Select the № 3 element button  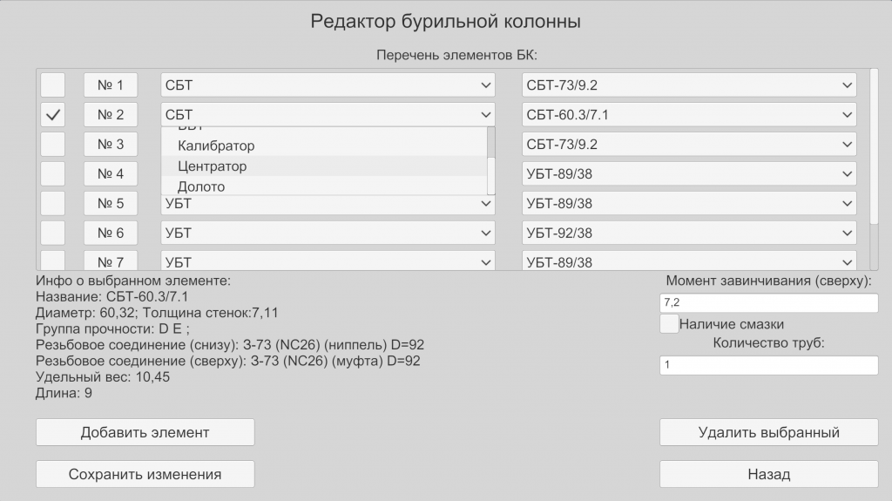coord(111,145)
